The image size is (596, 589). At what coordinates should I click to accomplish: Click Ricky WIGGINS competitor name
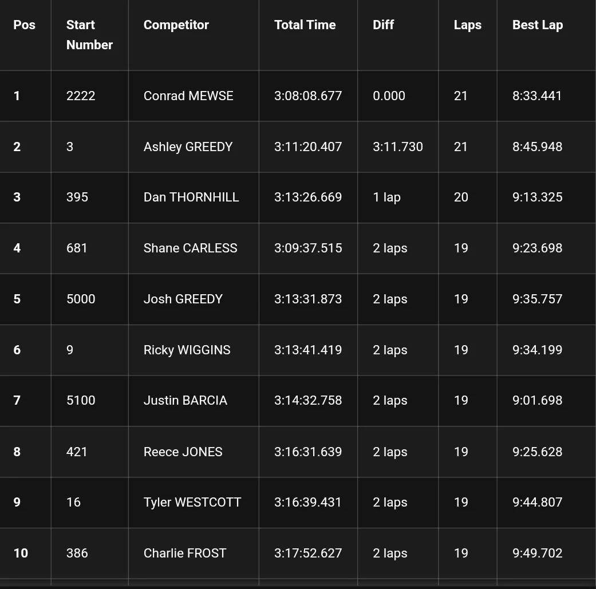coord(187,350)
